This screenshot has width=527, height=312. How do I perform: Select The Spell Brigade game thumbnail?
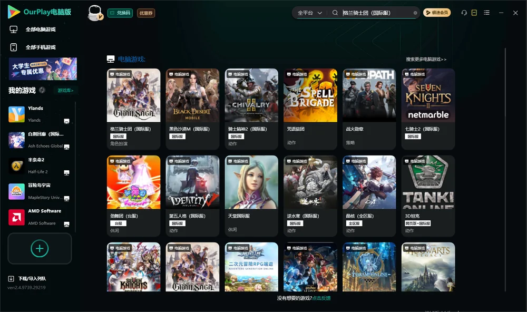(310, 95)
